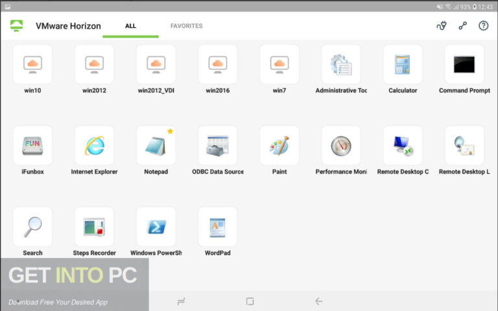498x311 pixels.
Task: Click the 'iFunbox' label text
Action: click(x=32, y=172)
